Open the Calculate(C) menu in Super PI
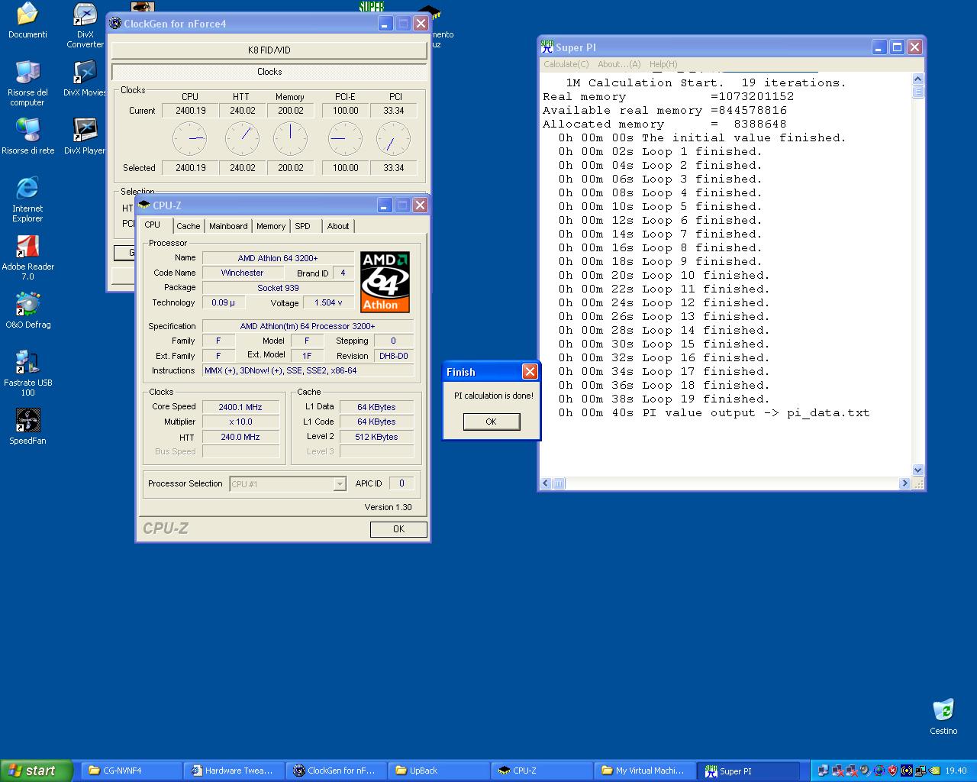 click(x=566, y=64)
